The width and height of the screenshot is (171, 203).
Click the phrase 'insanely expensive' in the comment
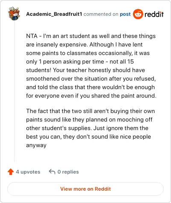point(61,44)
